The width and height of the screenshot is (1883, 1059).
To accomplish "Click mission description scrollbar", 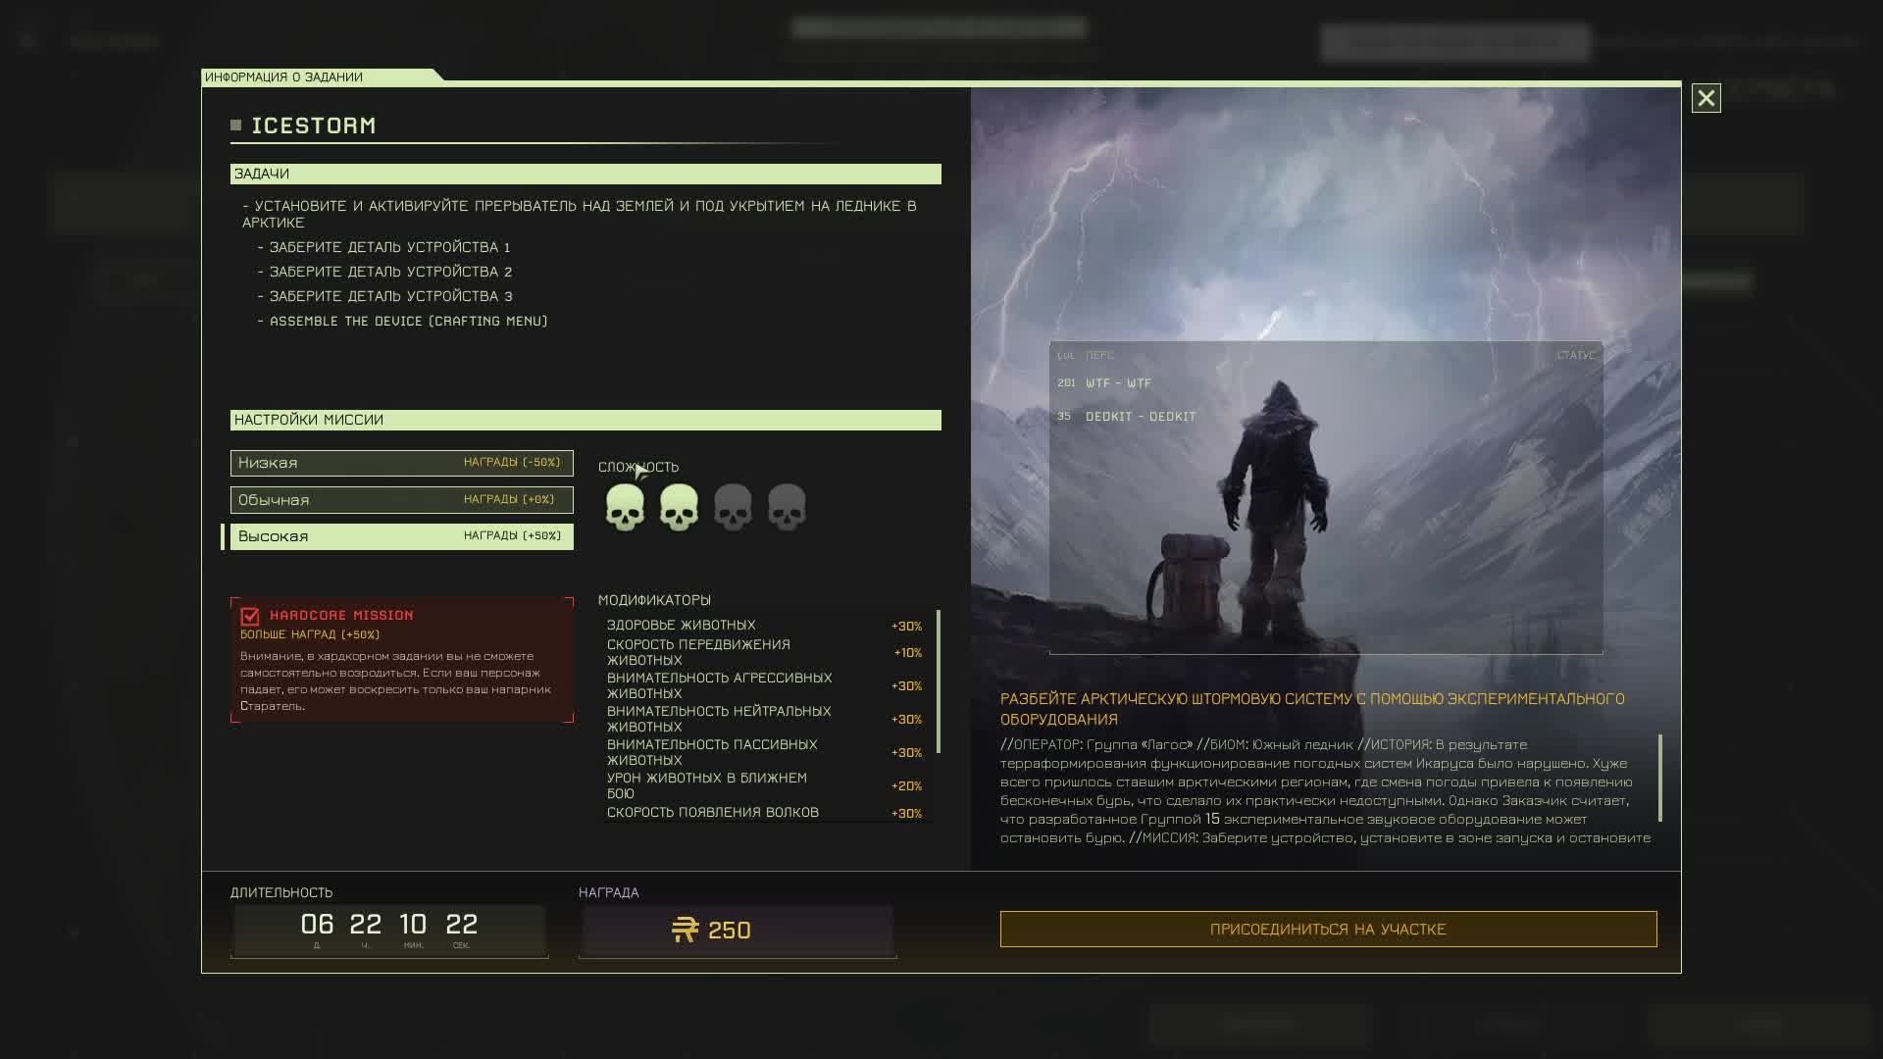I will [1660, 778].
